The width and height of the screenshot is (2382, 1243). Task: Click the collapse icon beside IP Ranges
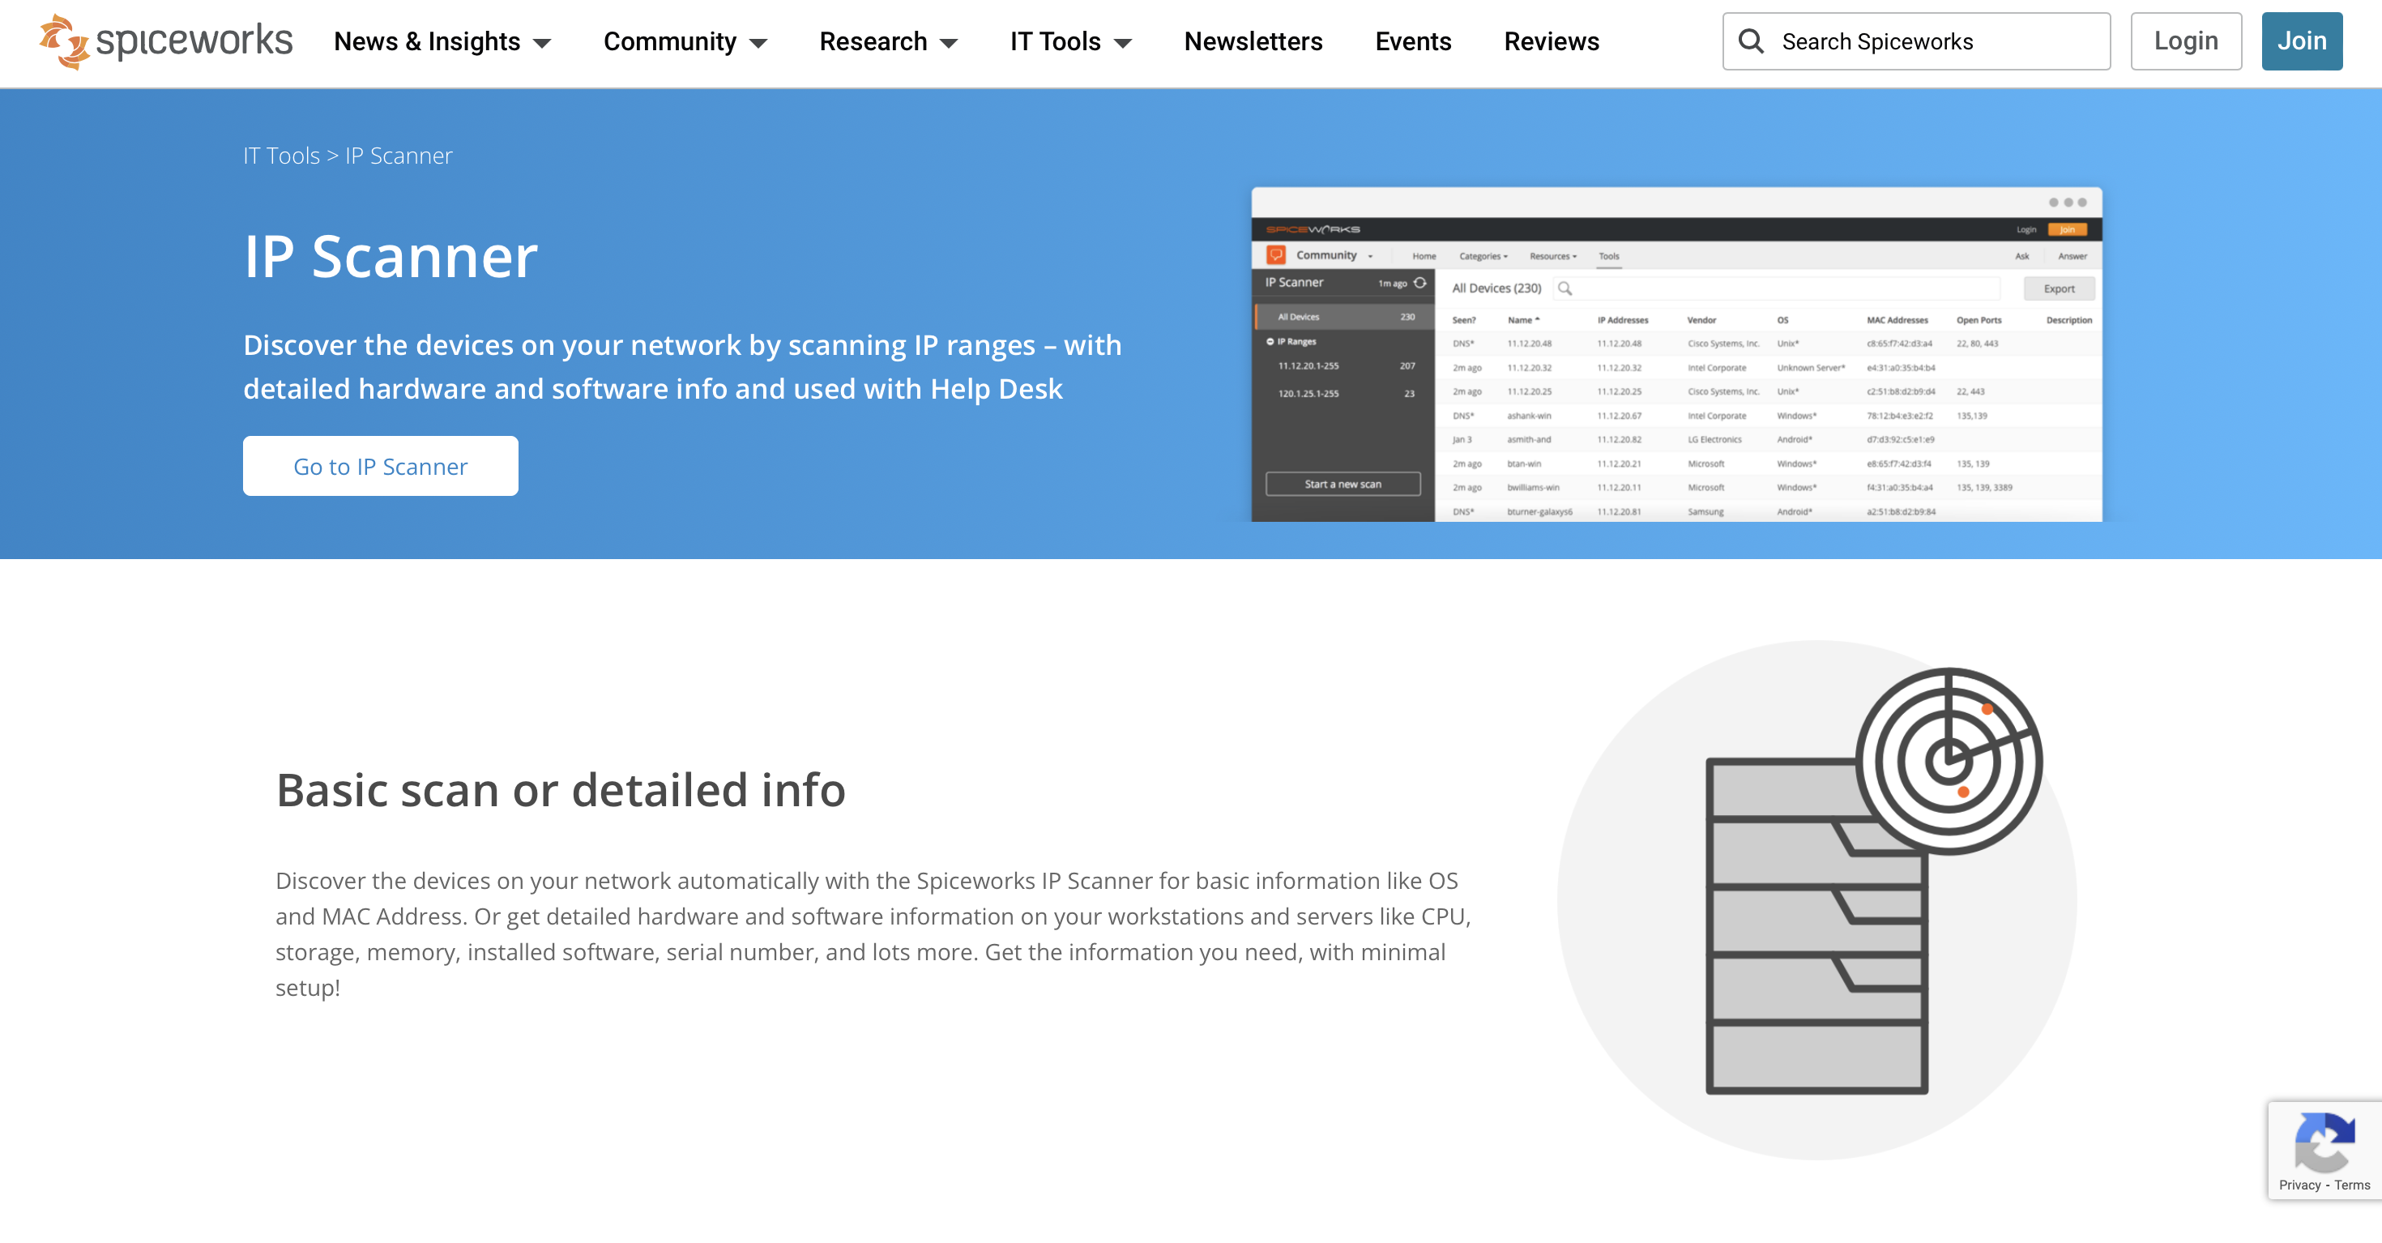pos(1272,341)
